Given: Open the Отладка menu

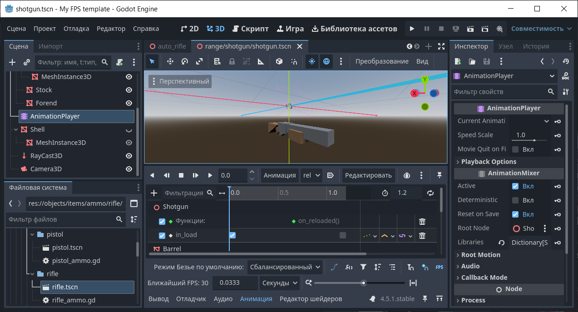Looking at the screenshot, I should coord(76,29).
